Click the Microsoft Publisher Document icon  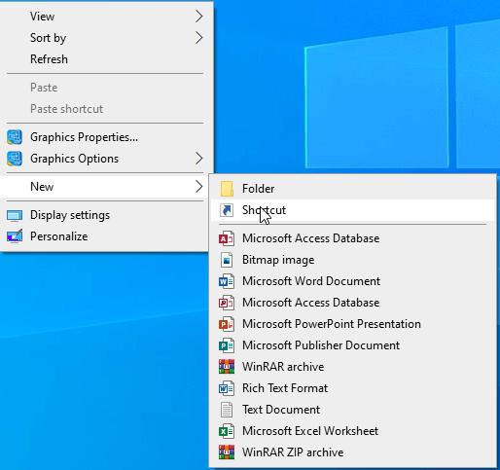point(227,345)
